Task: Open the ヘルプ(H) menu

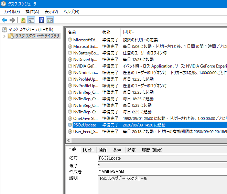Action: pos(72,12)
